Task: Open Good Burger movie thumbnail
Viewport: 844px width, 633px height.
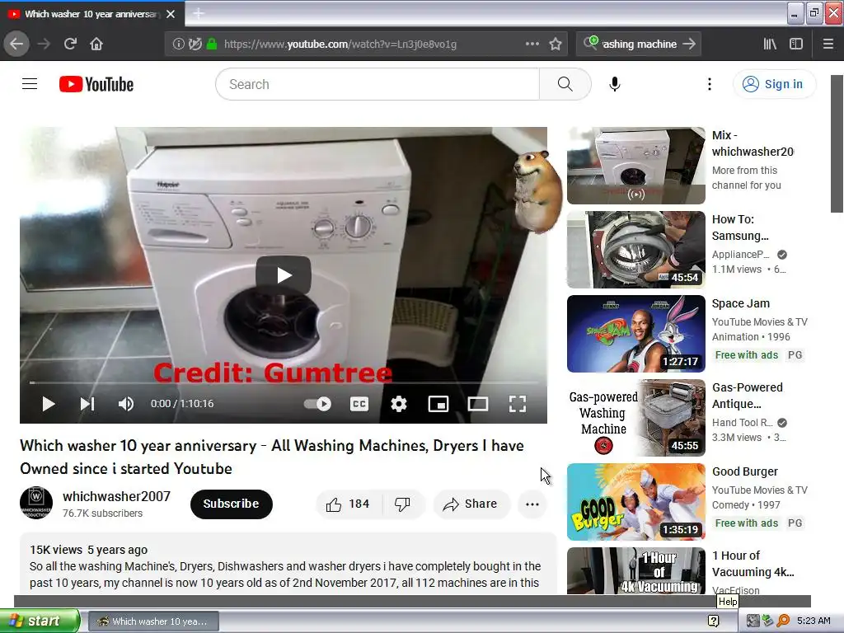Action: [635, 501]
